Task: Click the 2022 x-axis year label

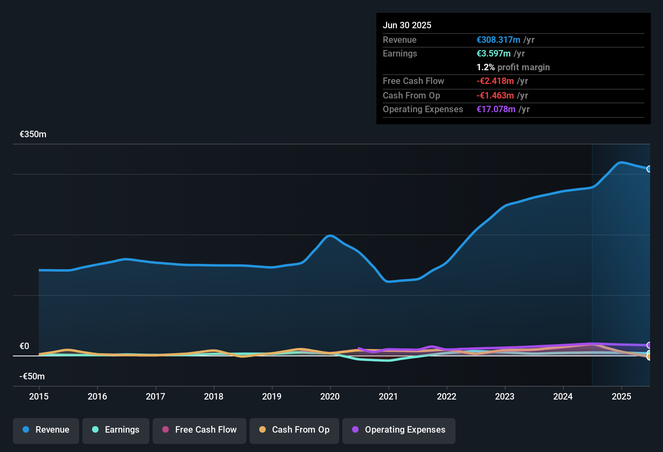Action: coord(447,396)
